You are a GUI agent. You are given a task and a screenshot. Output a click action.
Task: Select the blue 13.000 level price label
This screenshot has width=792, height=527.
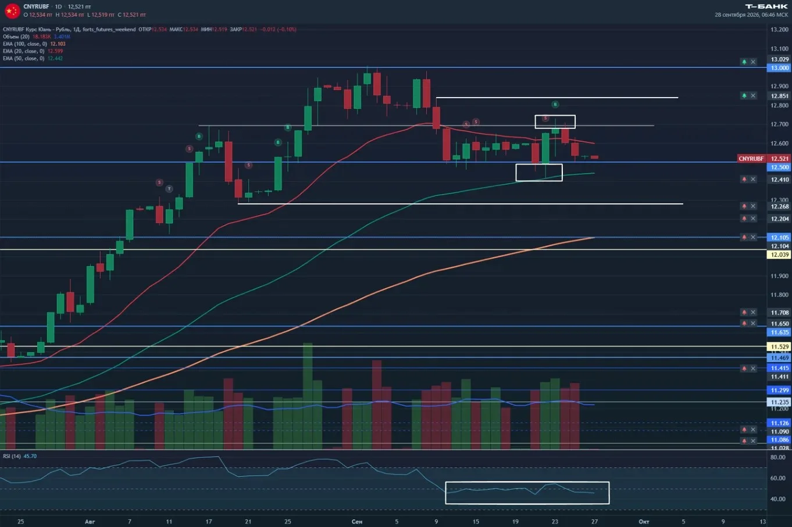pos(779,68)
